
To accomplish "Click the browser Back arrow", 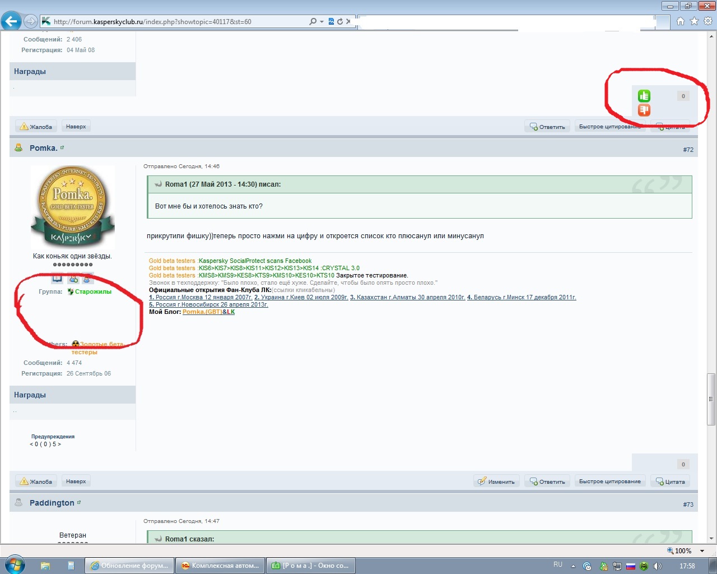I will pos(11,21).
